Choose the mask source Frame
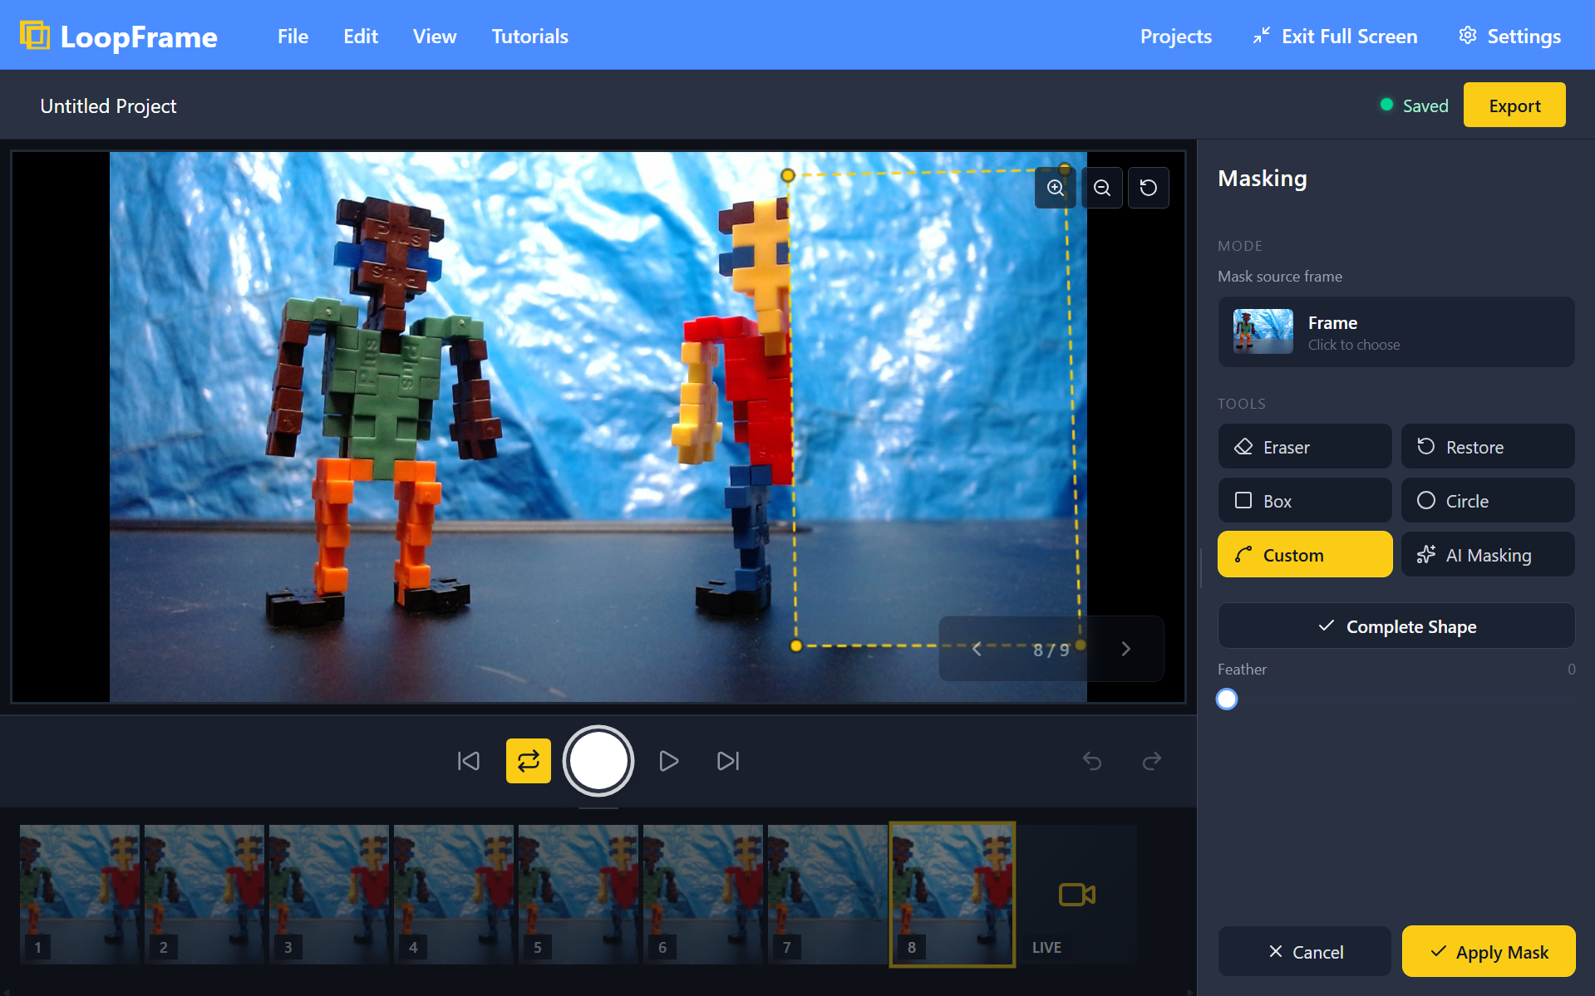This screenshot has height=996, width=1595. (1396, 332)
